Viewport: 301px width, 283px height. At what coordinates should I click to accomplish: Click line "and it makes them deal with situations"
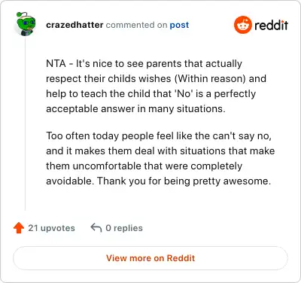(160, 151)
